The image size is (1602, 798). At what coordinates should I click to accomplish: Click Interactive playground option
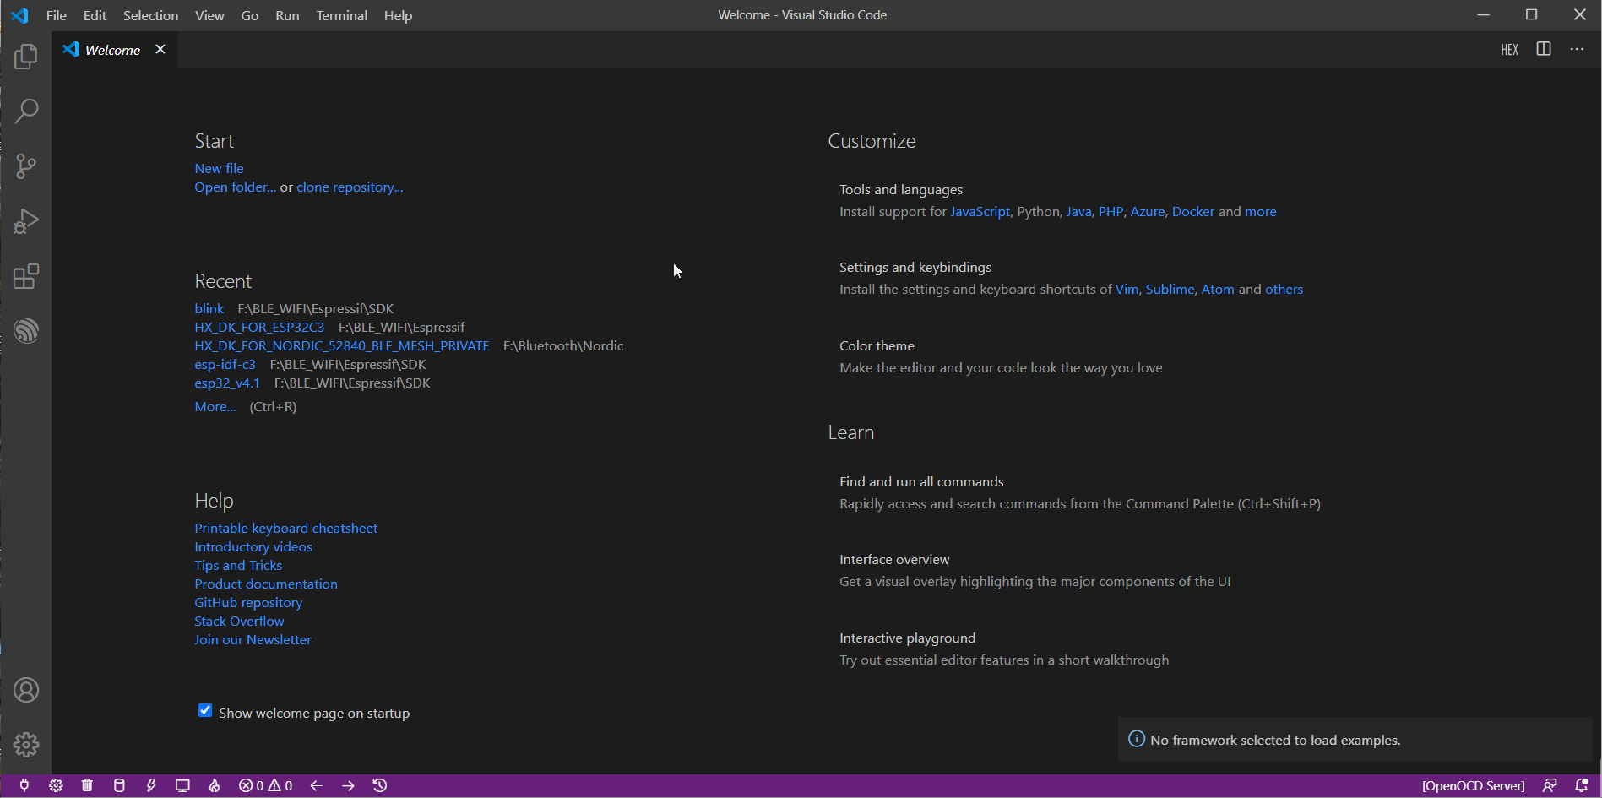click(1004, 649)
